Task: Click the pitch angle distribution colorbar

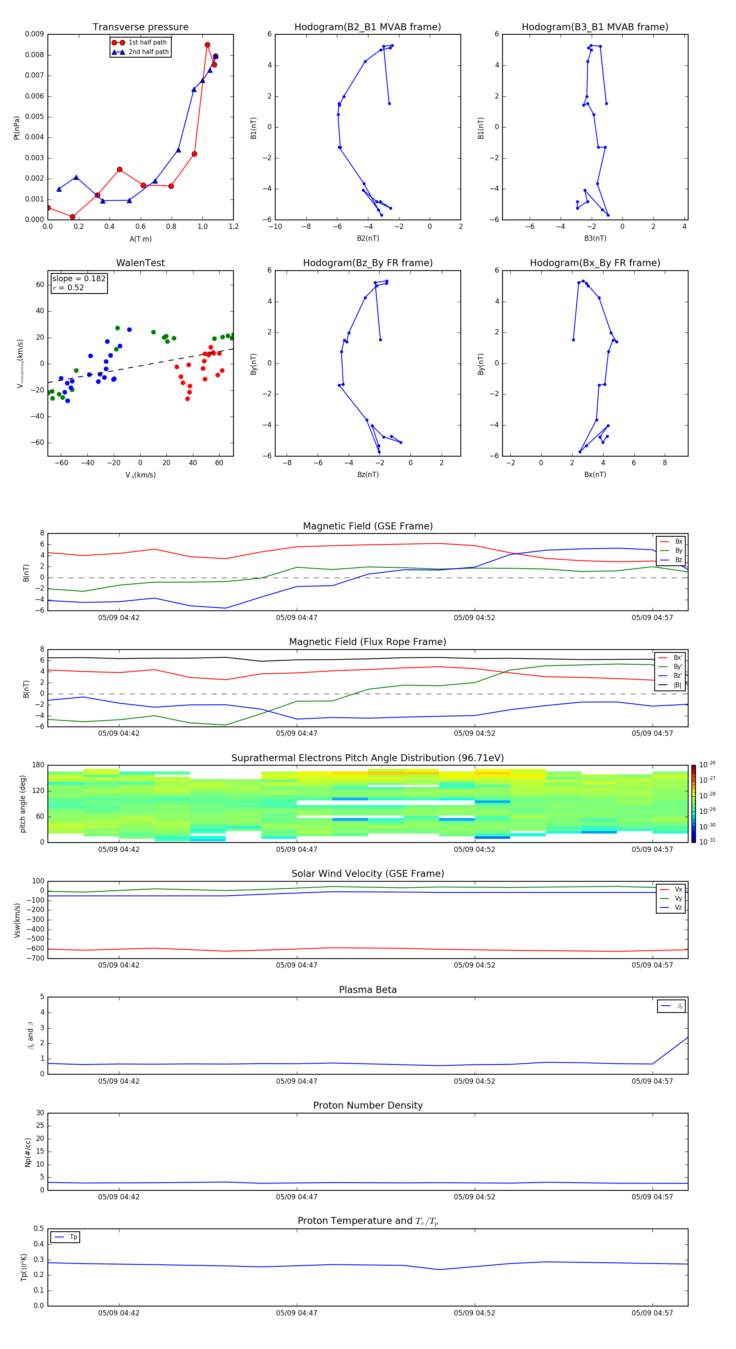Action: coord(693,804)
